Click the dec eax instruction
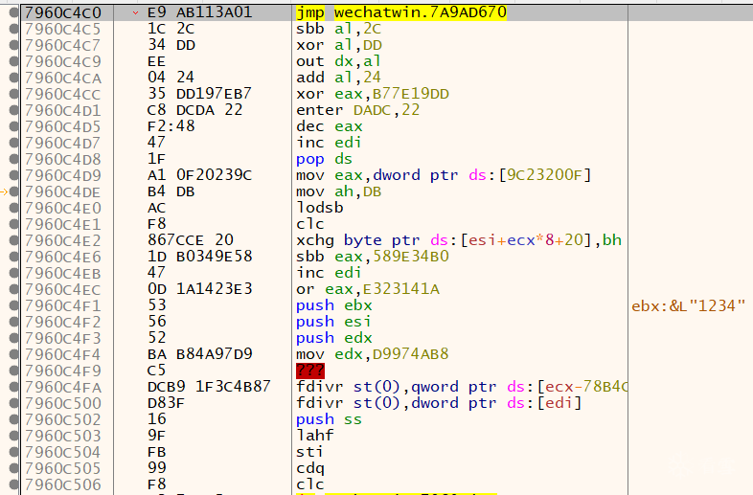The width and height of the screenshot is (753, 495). click(x=329, y=126)
